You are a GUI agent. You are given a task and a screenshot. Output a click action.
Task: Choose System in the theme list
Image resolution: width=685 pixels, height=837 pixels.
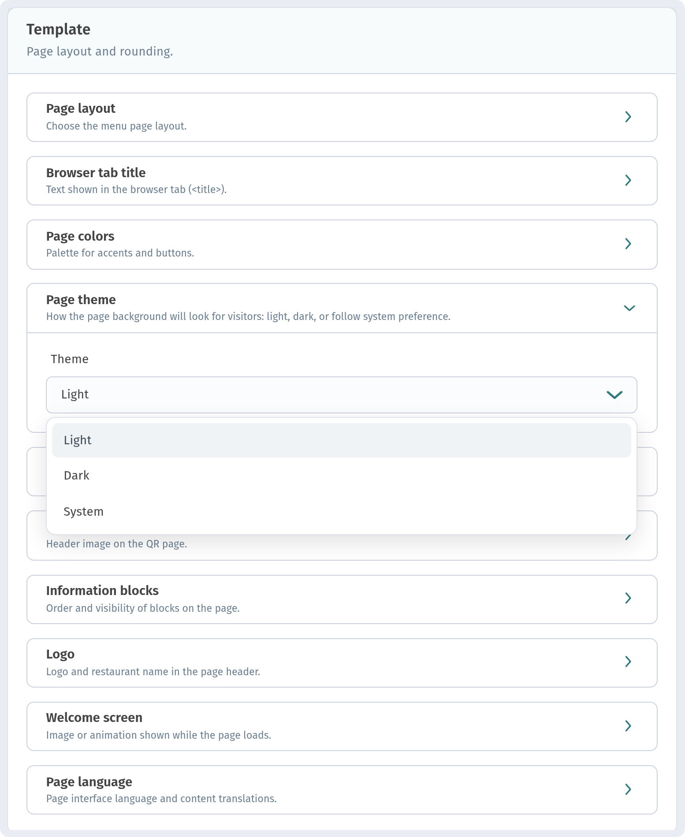pyautogui.click(x=342, y=512)
